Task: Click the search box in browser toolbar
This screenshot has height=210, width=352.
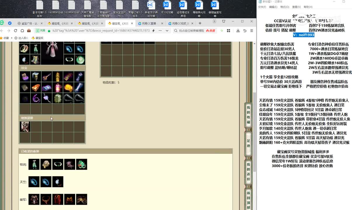Action: point(190,31)
